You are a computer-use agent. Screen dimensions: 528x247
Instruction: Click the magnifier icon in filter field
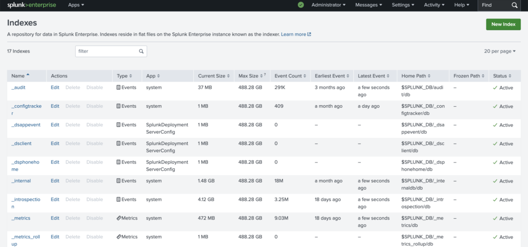[141, 51]
